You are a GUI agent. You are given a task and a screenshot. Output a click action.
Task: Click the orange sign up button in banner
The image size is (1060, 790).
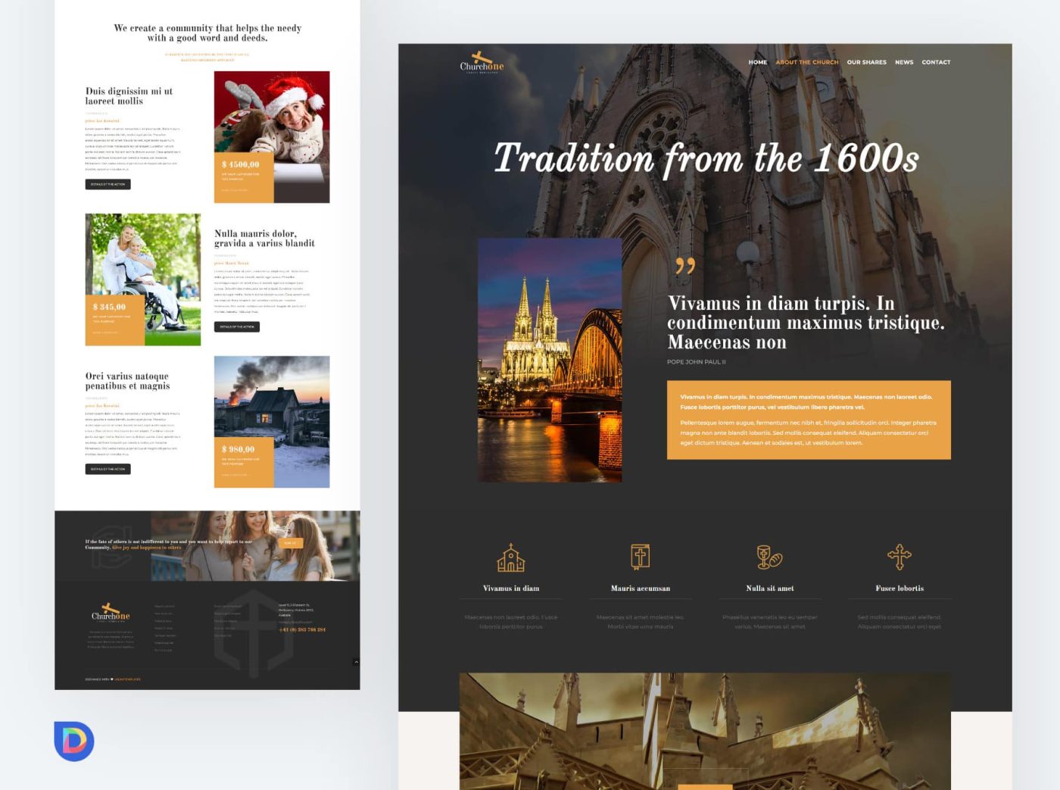(291, 543)
